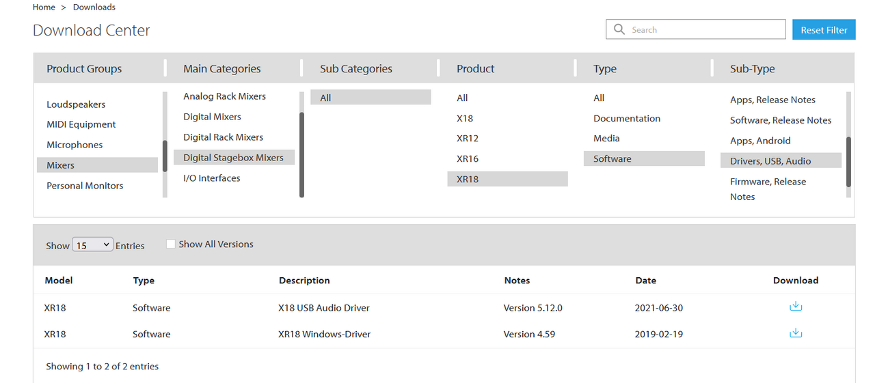Viewport: 875px width, 383px height.
Task: Choose Digital Stagebox Mixers category
Action: coord(234,158)
